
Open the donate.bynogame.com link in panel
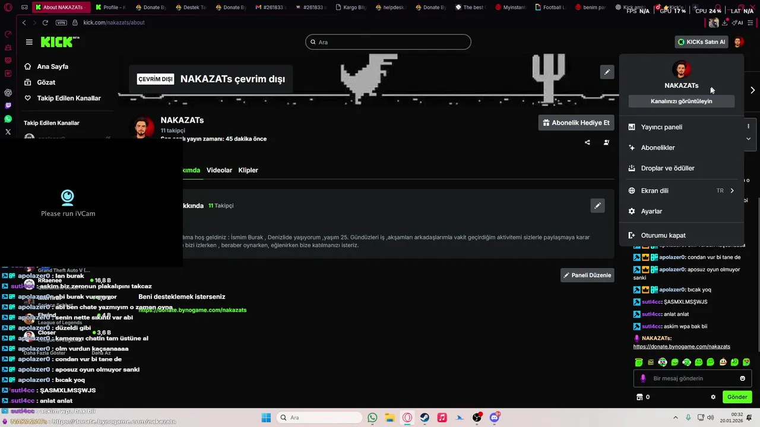tap(192, 310)
